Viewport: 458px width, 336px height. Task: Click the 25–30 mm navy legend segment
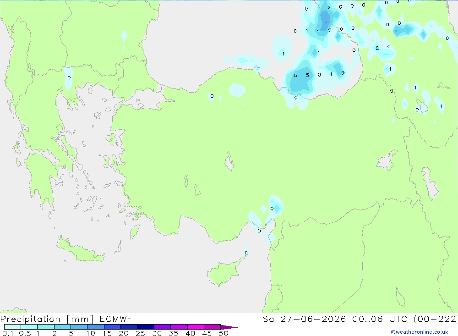146,327
